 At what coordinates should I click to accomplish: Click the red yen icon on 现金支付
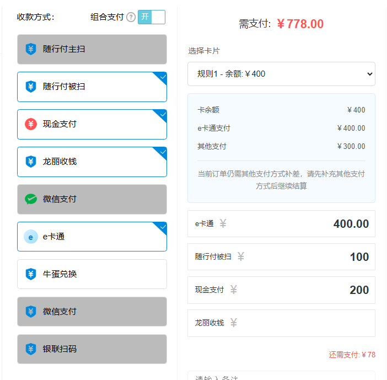[x=31, y=124]
